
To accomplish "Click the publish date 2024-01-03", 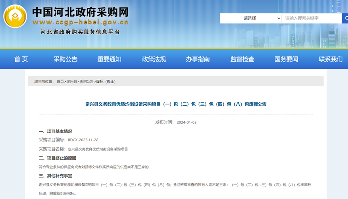I will [186, 122].
